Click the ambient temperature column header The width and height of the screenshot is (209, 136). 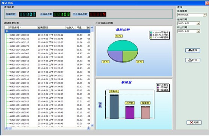tap(81, 28)
